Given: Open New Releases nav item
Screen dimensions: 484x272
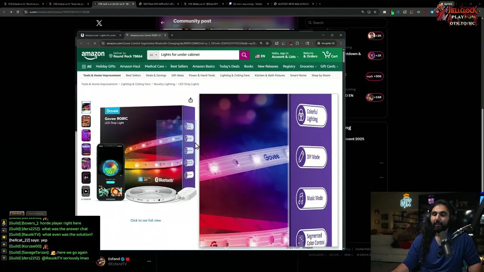Looking at the screenshot, I should [268, 66].
